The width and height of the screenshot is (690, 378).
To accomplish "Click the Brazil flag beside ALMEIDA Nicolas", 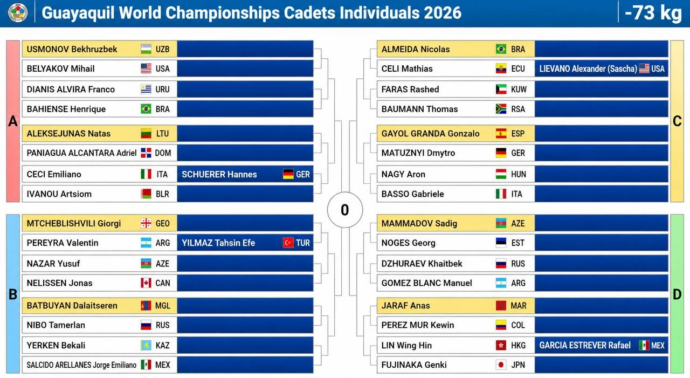I will click(501, 49).
